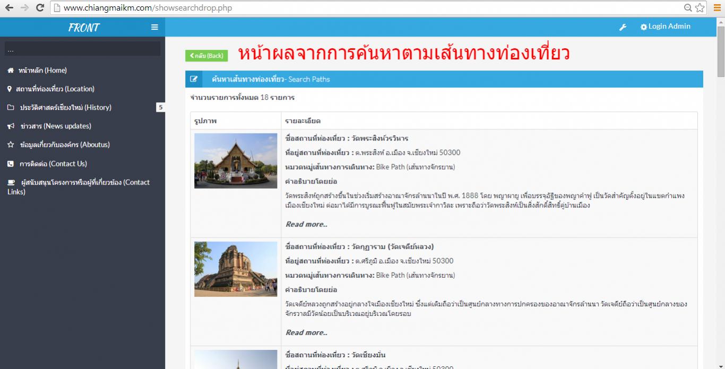The width and height of the screenshot is (725, 369).
Task: Open Read more for วัดพระสิงห์วรวิหาร
Action: (x=306, y=224)
